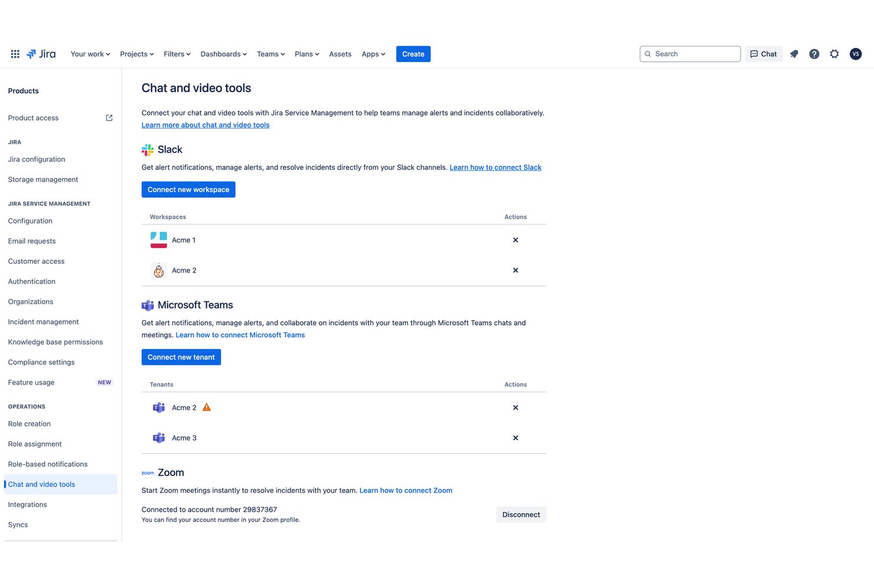Click the Acme 1 workspace avatar
The width and height of the screenshot is (874, 582).
click(x=159, y=240)
